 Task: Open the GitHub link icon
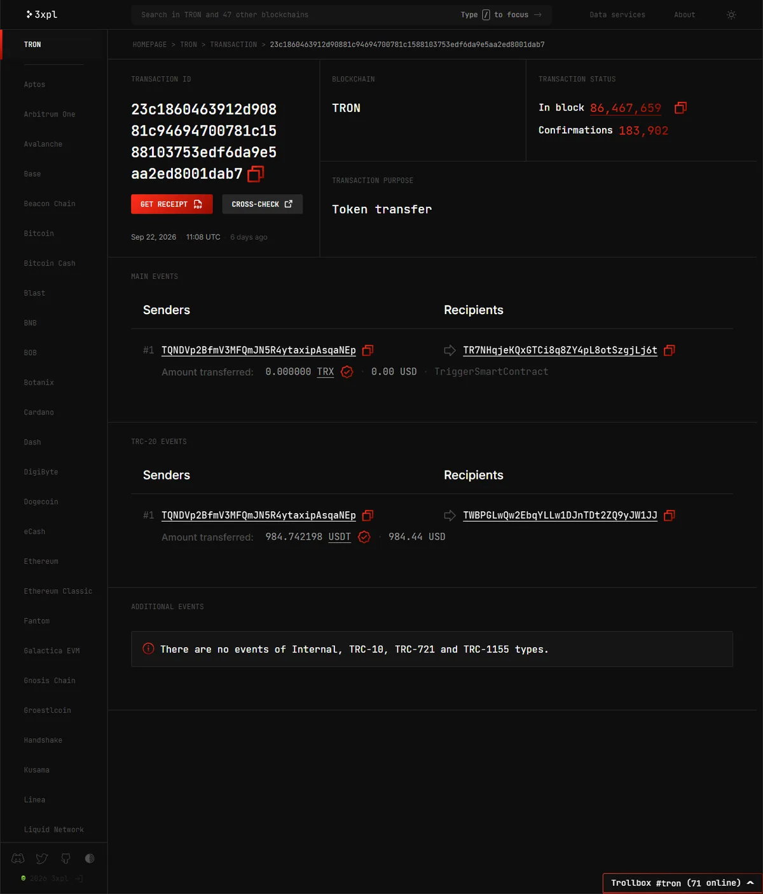pos(65,858)
